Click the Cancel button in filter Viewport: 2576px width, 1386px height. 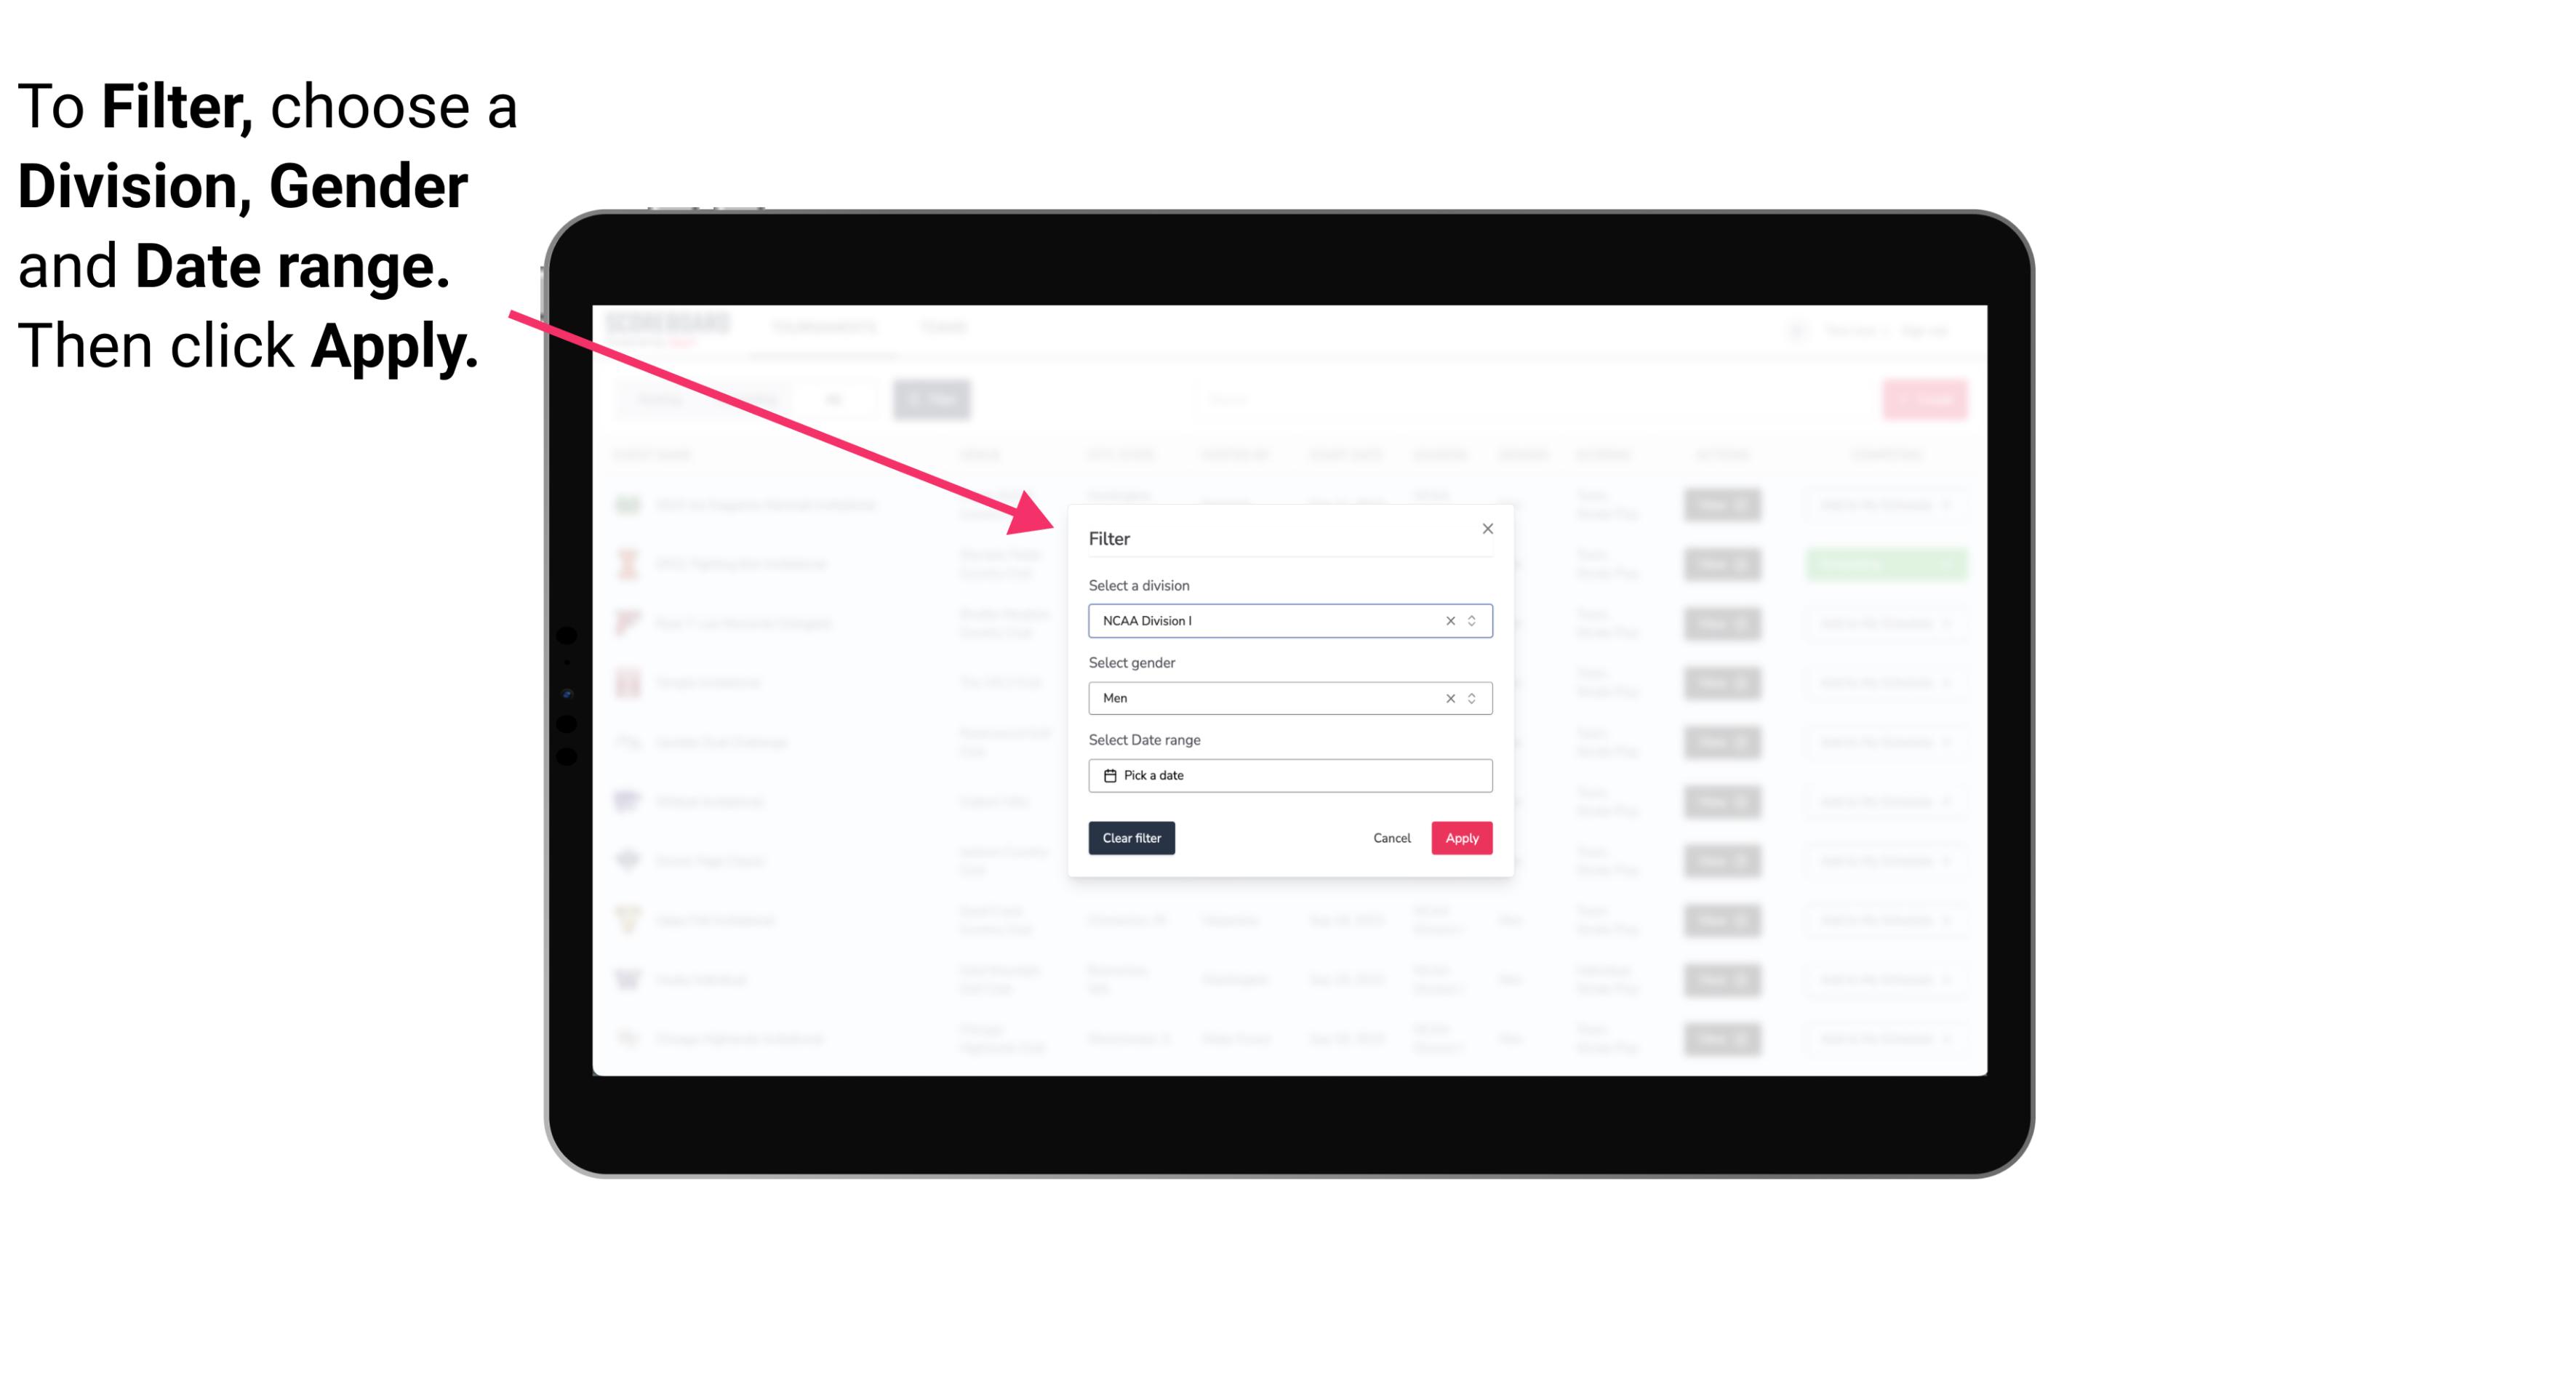click(x=1393, y=838)
